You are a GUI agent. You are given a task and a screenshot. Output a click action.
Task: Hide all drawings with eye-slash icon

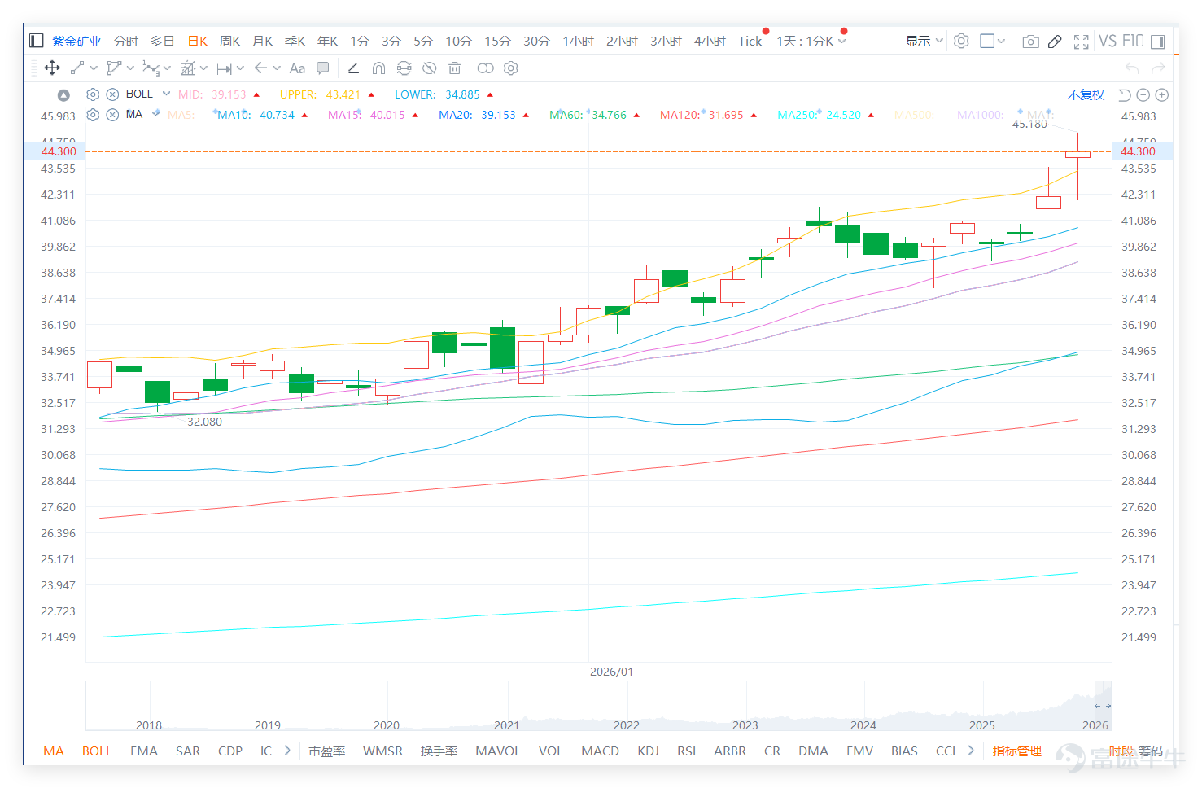(430, 68)
